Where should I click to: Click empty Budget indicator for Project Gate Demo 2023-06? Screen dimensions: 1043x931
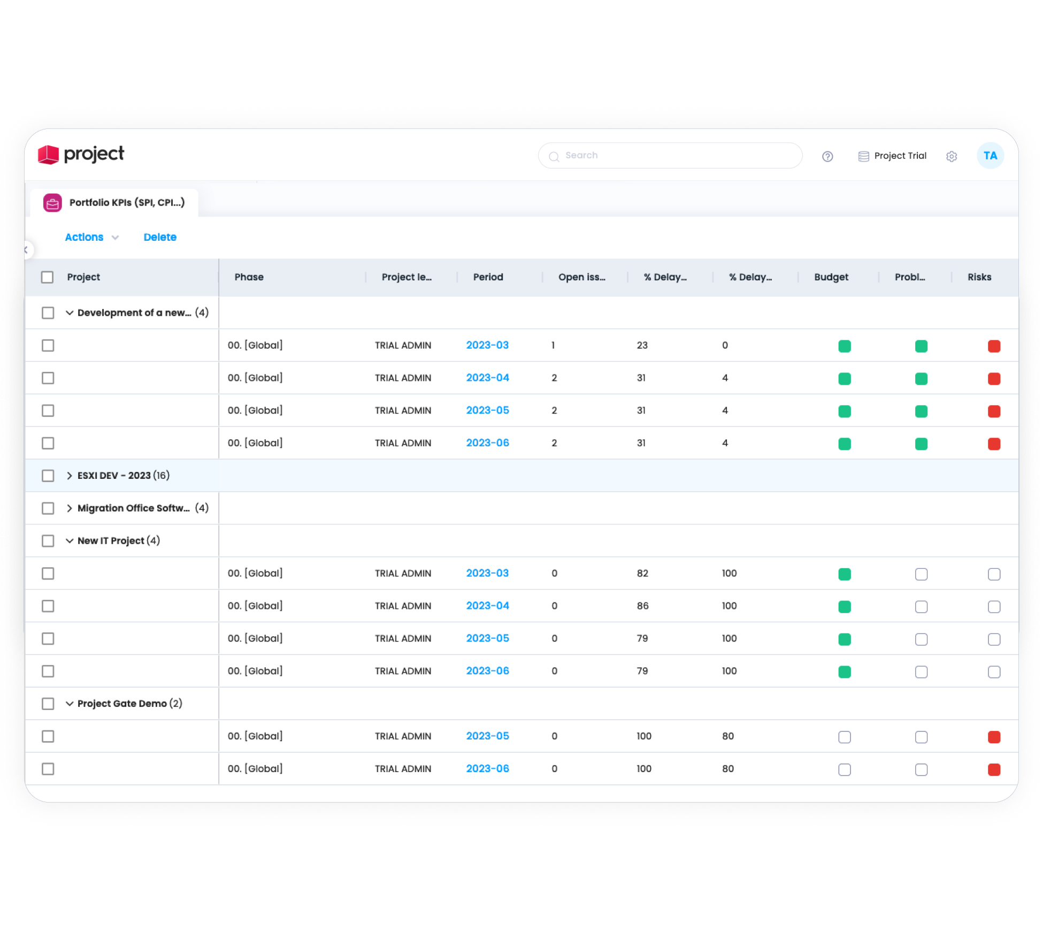[x=845, y=770]
